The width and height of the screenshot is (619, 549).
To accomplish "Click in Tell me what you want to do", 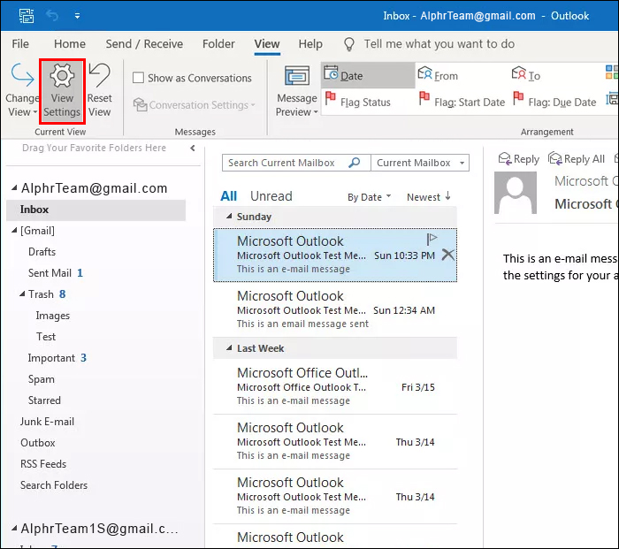I will point(439,44).
